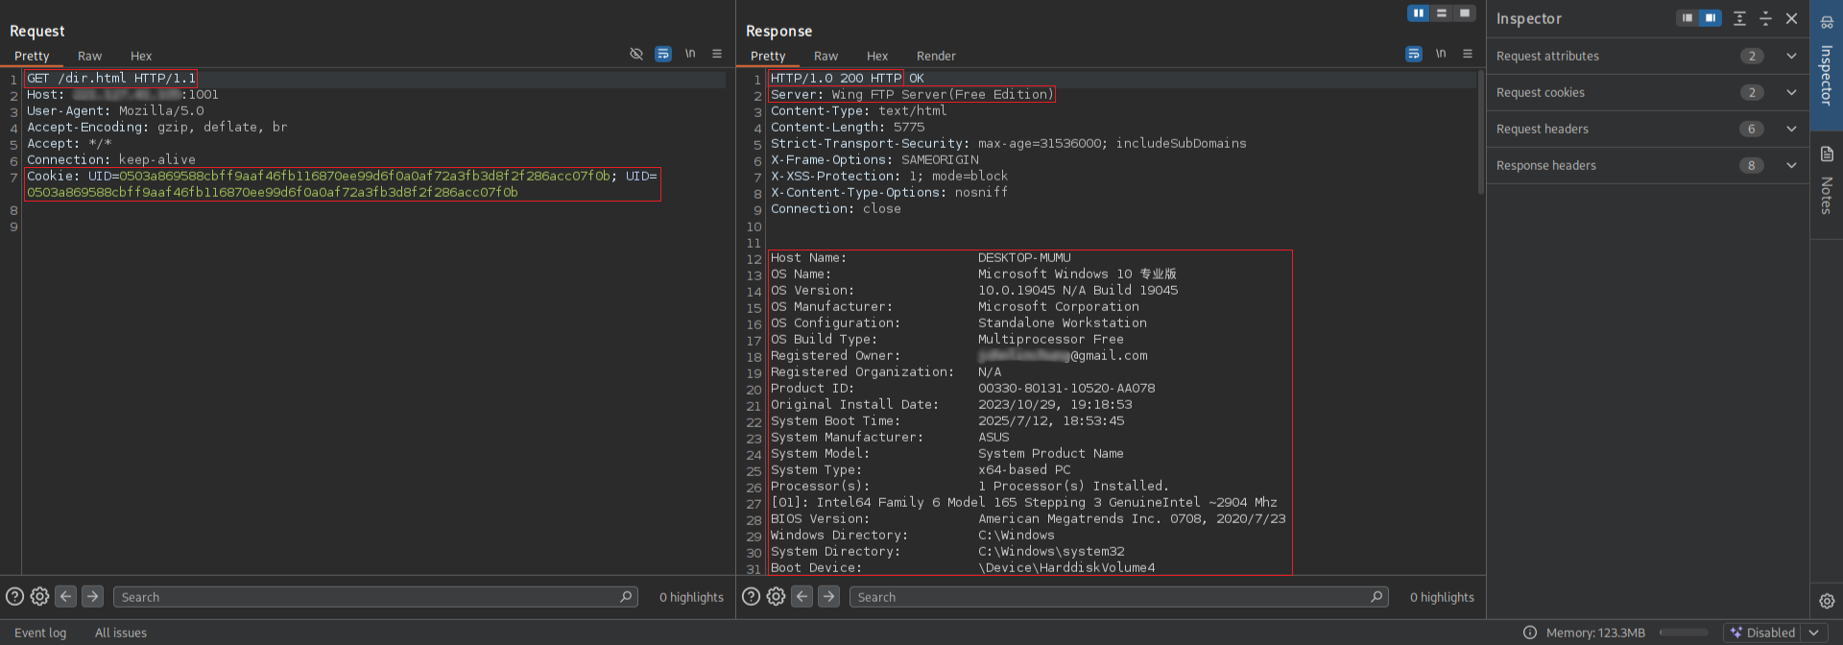Viewport: 1843px width, 645px height.
Task: Click Host Name DESKTOP-MUMU value
Action: [x=1024, y=257]
